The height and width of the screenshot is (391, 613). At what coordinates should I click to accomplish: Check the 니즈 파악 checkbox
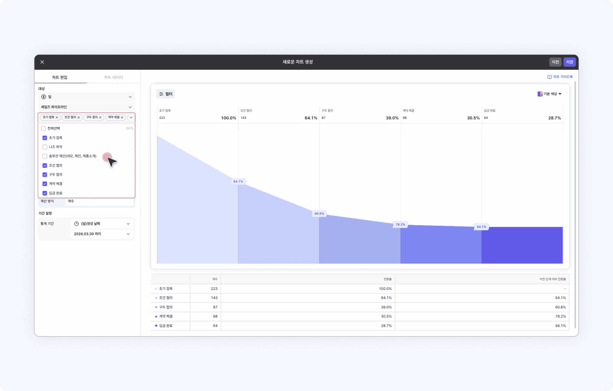coord(45,147)
